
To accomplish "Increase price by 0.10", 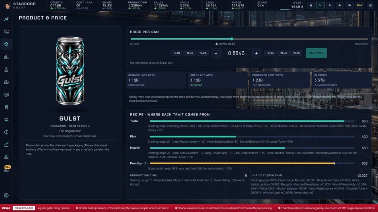I will (296, 53).
